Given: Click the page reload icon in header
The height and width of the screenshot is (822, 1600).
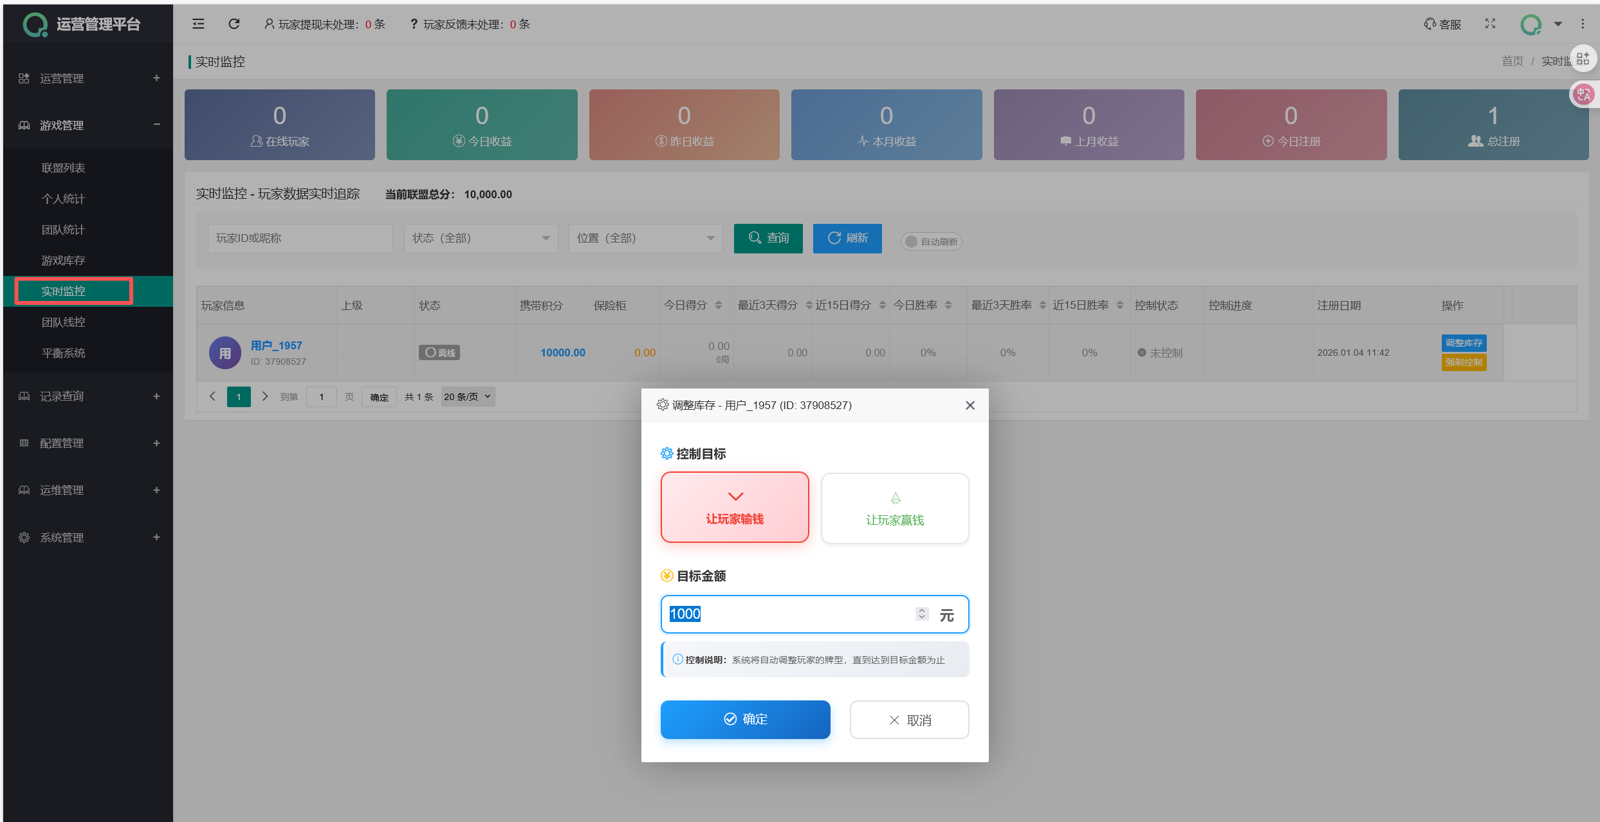Looking at the screenshot, I should click(x=234, y=24).
